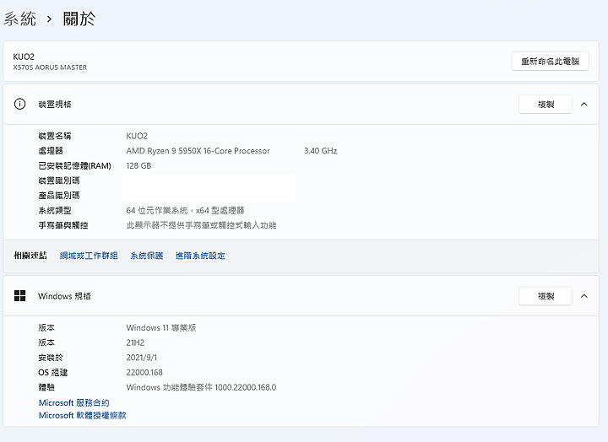608x442 pixels.
Task: Select the KUO2 computer name header
Action: coord(24,57)
